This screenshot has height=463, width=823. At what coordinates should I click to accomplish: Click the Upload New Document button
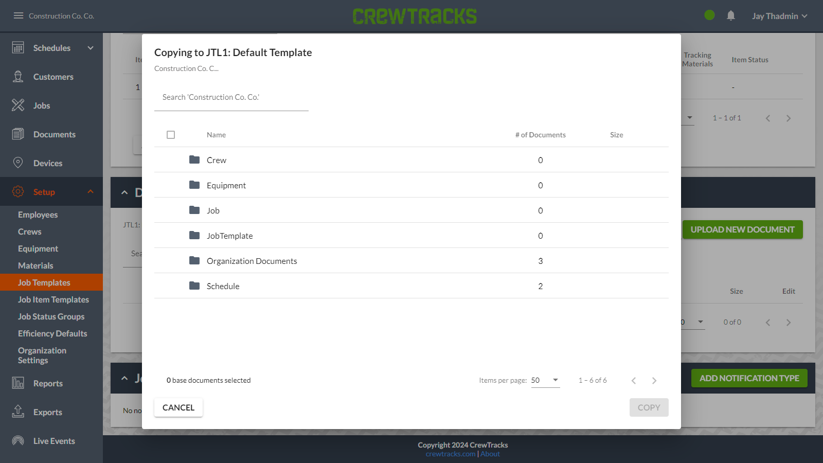(743, 229)
